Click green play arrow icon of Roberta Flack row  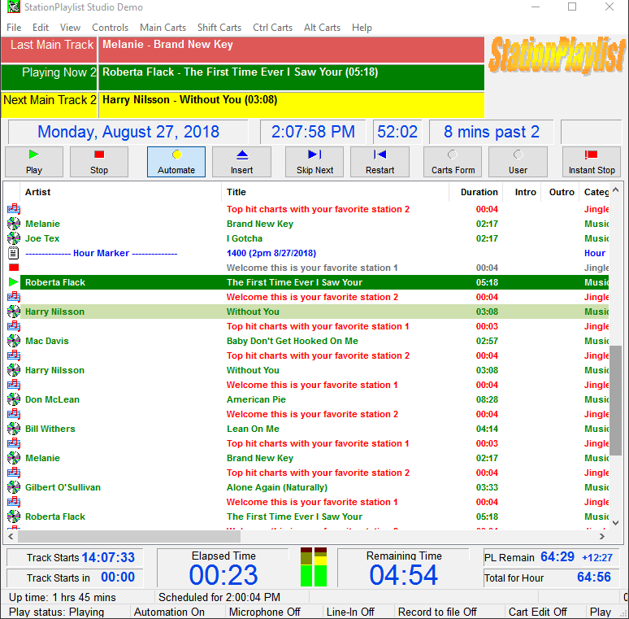[x=14, y=282]
